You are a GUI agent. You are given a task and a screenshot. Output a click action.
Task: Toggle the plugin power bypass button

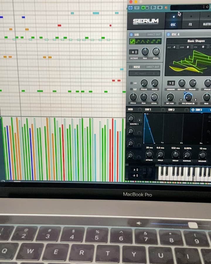tap(131, 8)
